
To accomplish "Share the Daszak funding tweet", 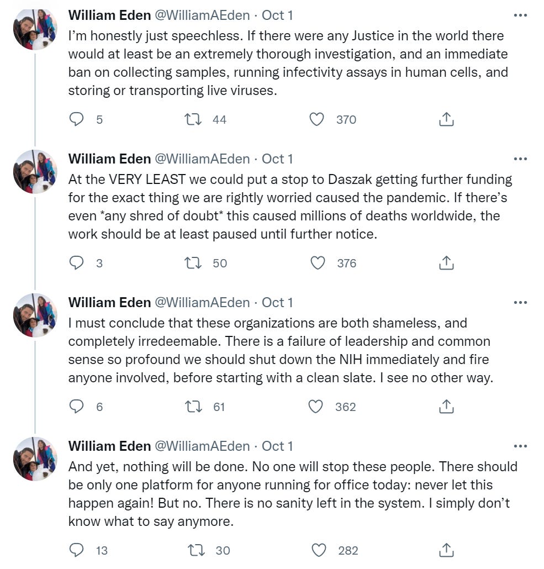I will [x=446, y=263].
